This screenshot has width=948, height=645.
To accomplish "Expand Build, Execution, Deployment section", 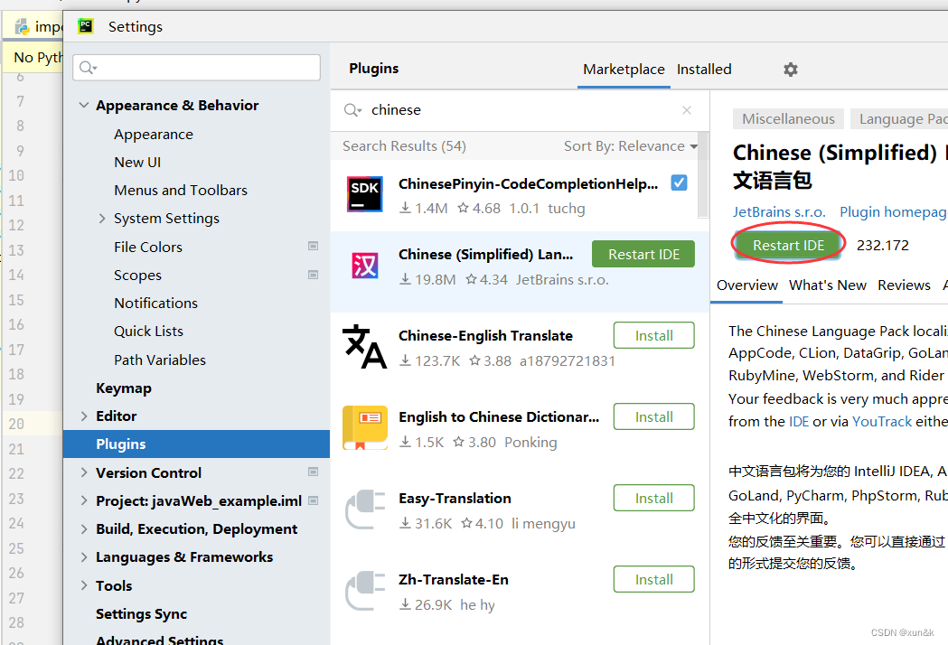I will tap(83, 529).
